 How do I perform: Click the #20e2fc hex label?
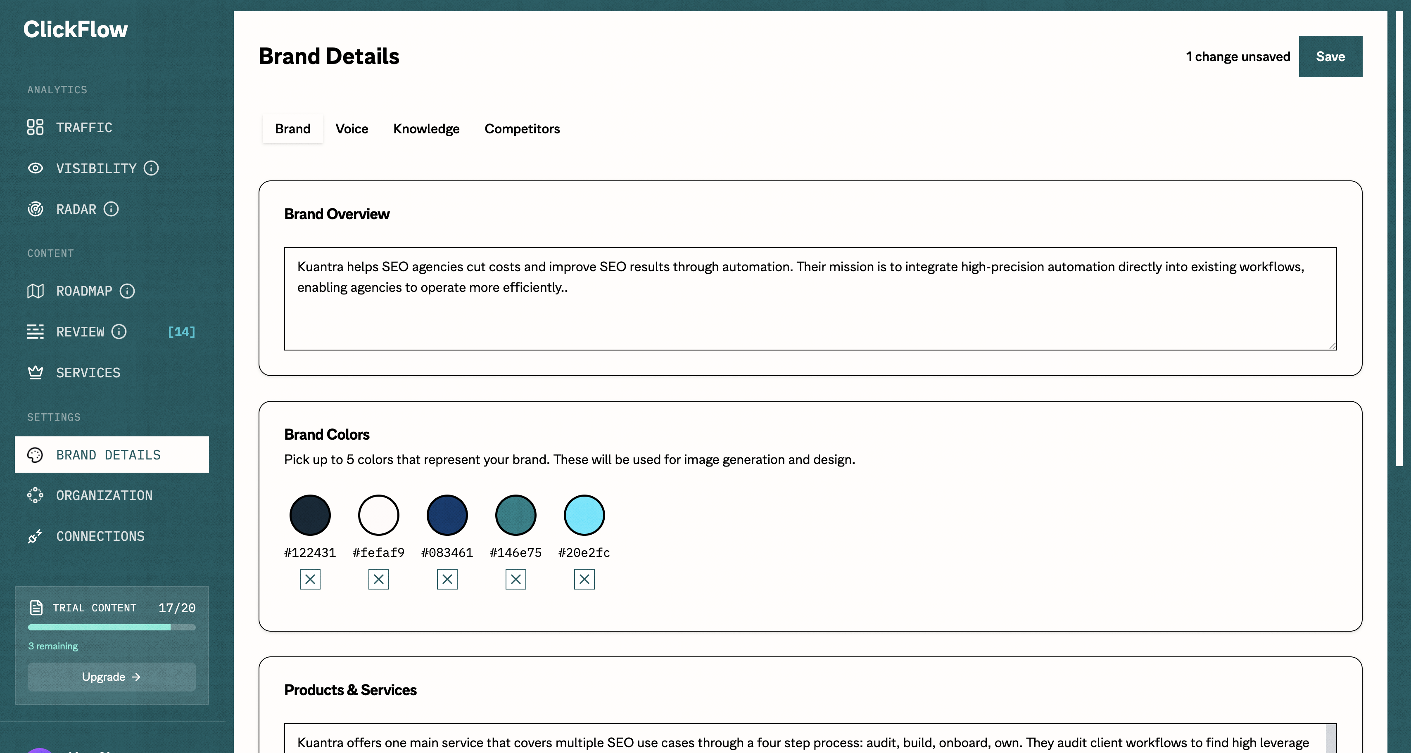(584, 552)
